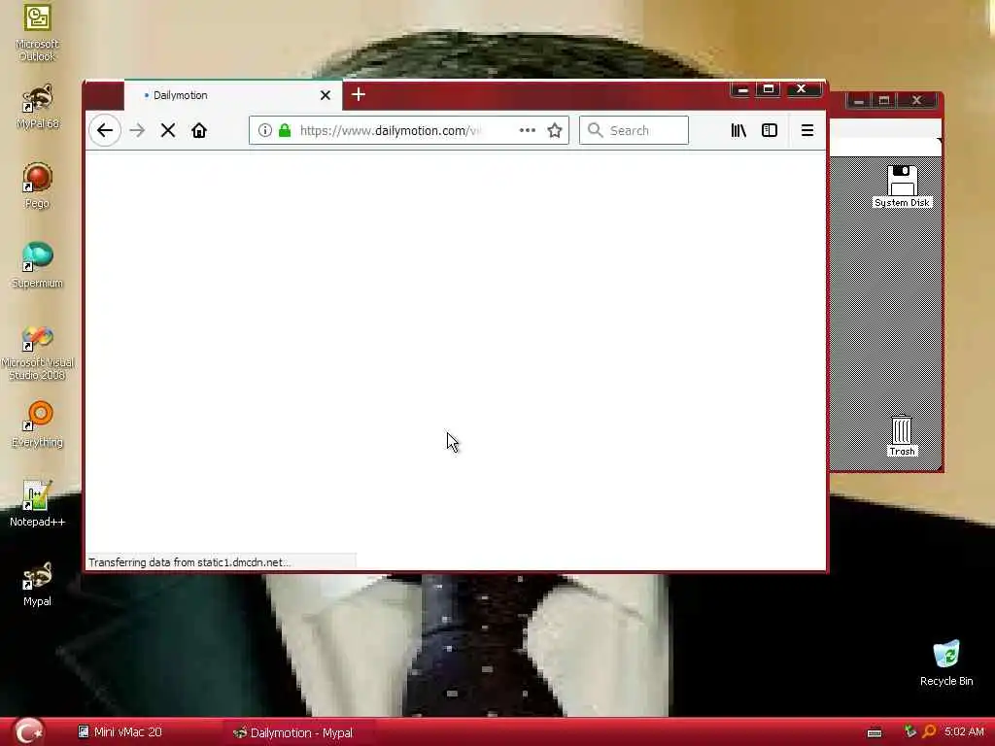
Task: Open a new tab with plus button
Action: (x=359, y=94)
